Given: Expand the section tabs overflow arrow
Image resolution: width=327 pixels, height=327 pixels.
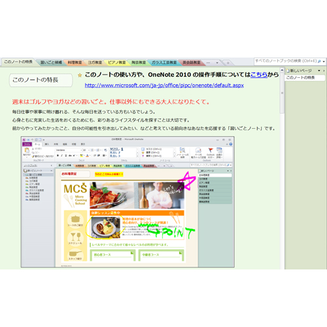Looking at the screenshot, I should click(217, 63).
